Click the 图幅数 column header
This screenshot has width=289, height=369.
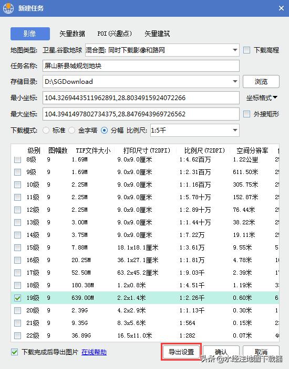(58, 150)
